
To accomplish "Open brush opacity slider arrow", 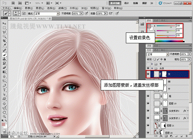I will (81, 13).
